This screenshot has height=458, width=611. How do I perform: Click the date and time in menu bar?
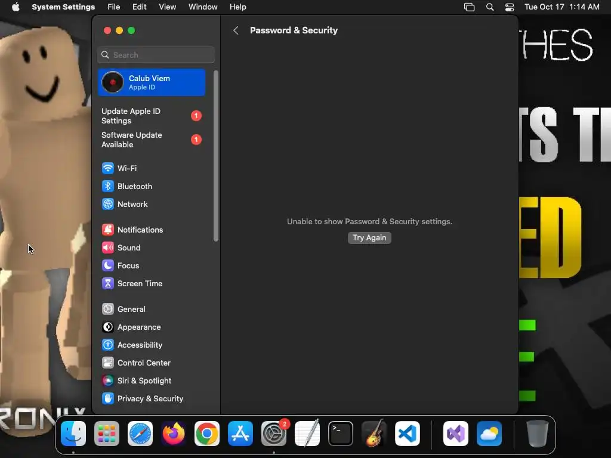point(561,7)
